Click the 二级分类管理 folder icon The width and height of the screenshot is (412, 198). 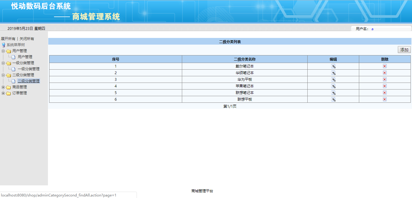click(x=9, y=75)
